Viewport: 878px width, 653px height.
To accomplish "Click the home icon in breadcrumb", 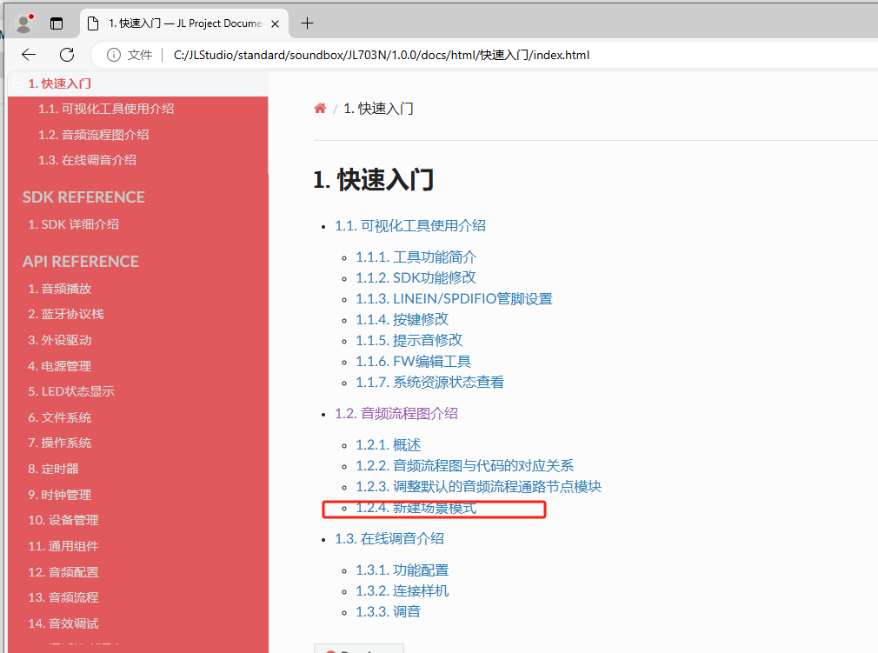I will click(320, 108).
